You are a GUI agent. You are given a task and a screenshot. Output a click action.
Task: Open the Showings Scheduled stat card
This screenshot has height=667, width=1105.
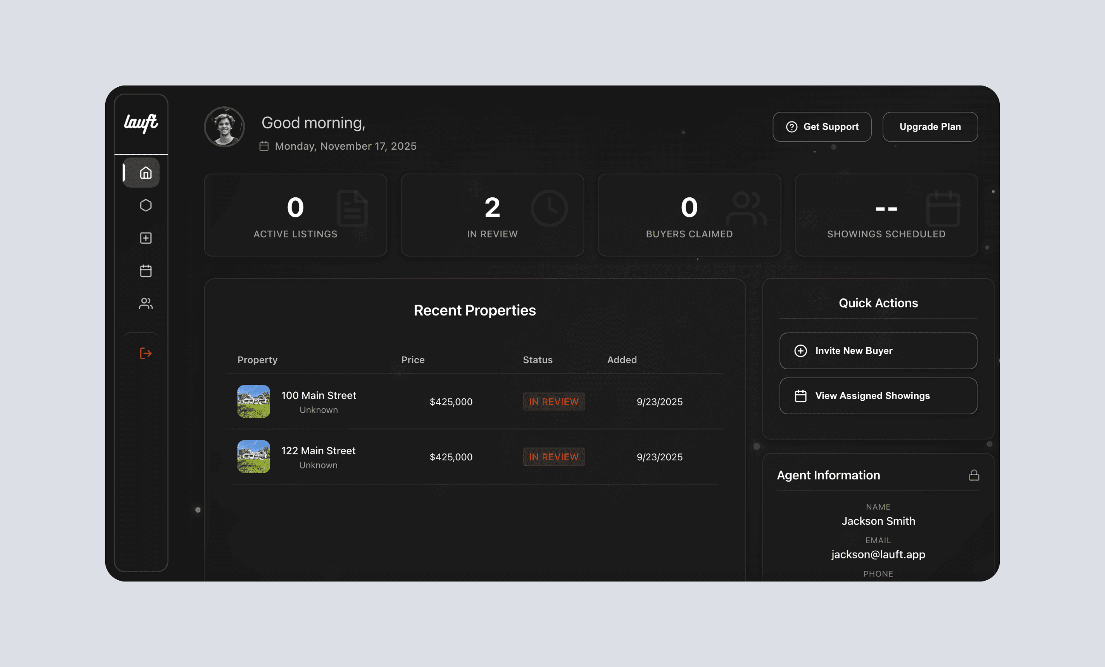(x=886, y=215)
